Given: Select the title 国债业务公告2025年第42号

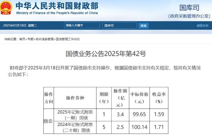Looking at the screenshot, I should pos(106,54).
